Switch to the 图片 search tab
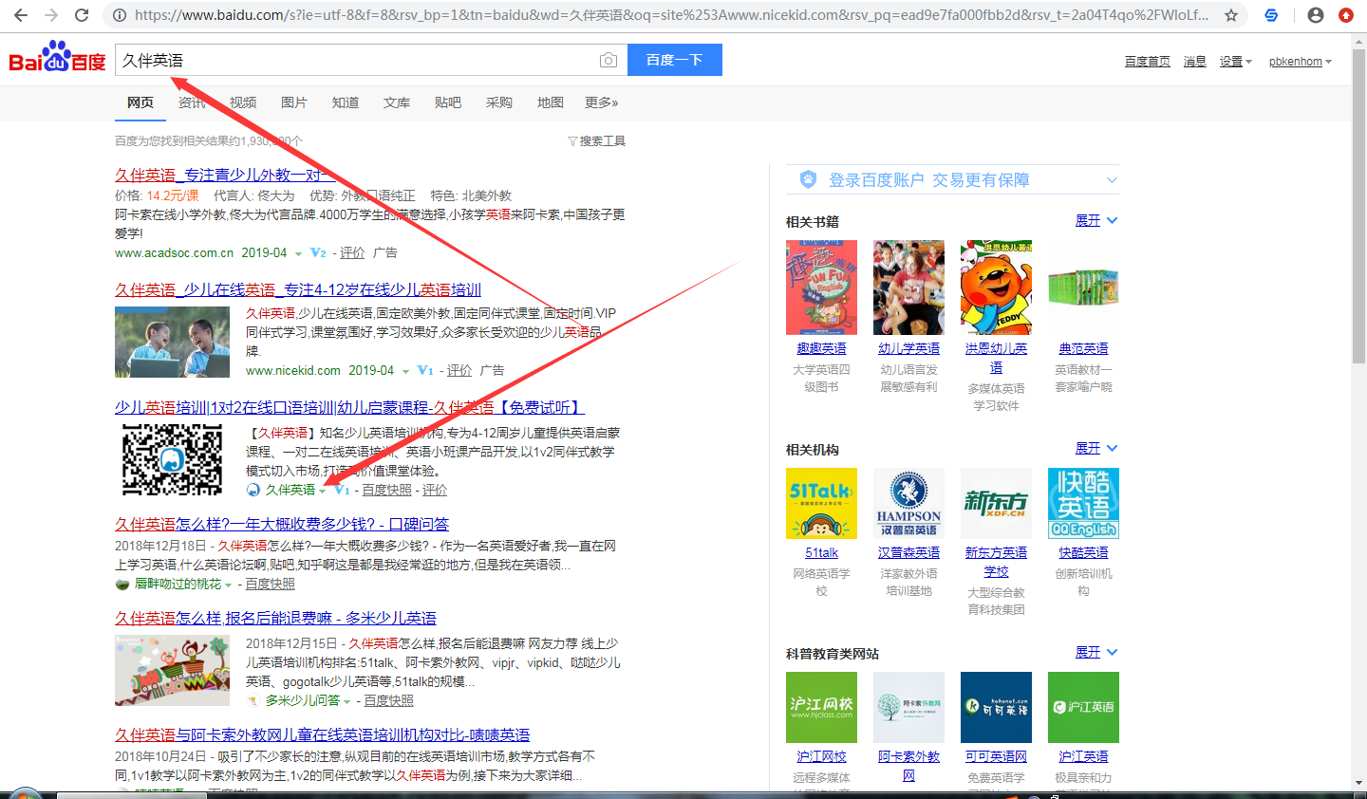1367x799 pixels. tap(294, 102)
